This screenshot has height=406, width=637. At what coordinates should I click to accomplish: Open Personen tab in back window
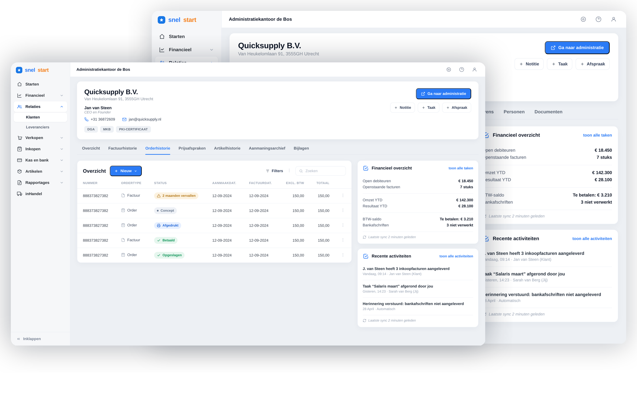pos(514,112)
